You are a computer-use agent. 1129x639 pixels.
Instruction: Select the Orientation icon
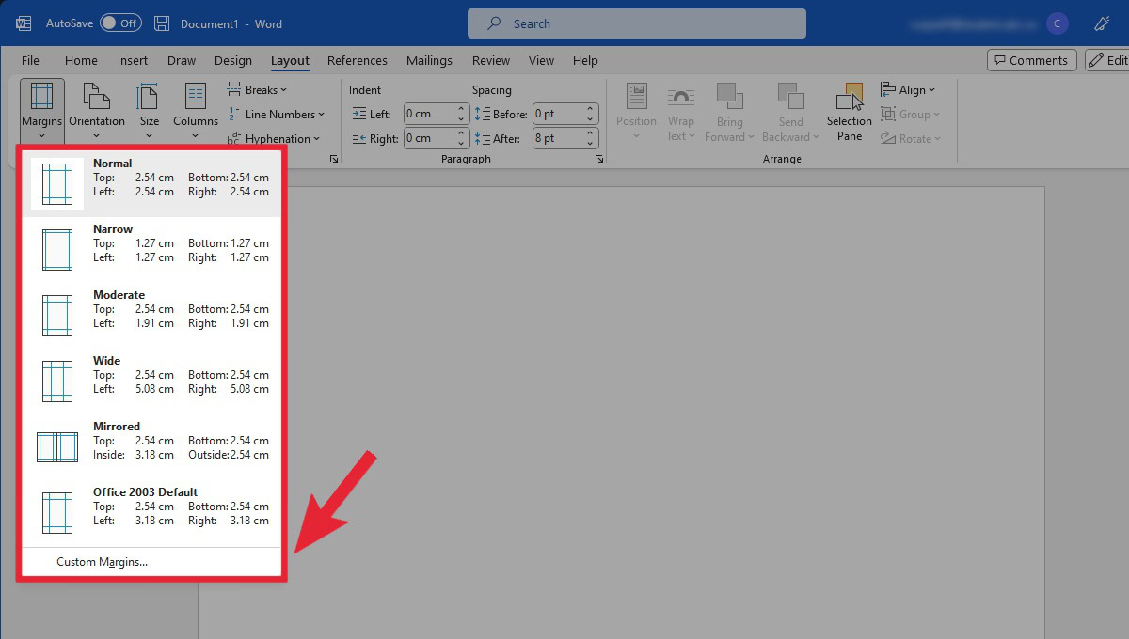96,110
